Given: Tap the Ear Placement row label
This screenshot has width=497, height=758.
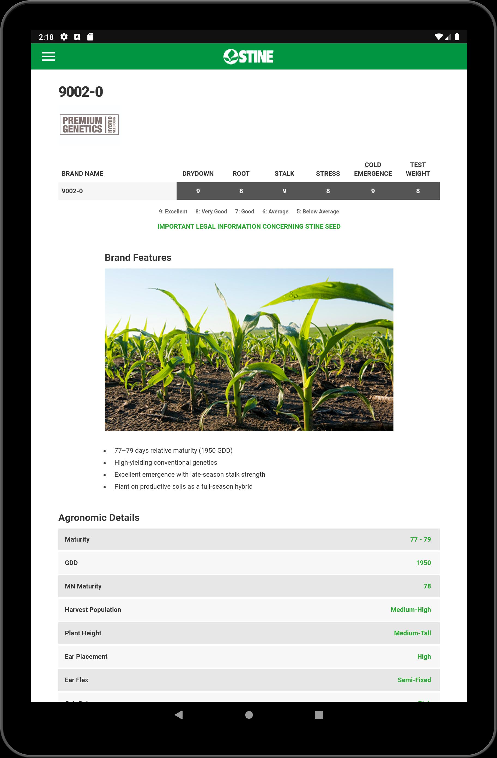Looking at the screenshot, I should (x=86, y=656).
